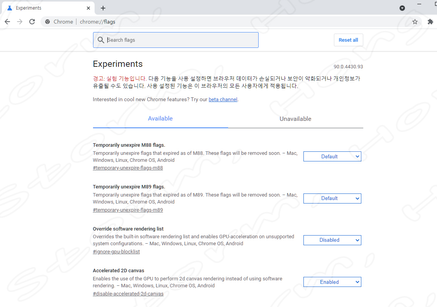Close the Experiments tab
This screenshot has height=307, width=437.
tap(88, 8)
